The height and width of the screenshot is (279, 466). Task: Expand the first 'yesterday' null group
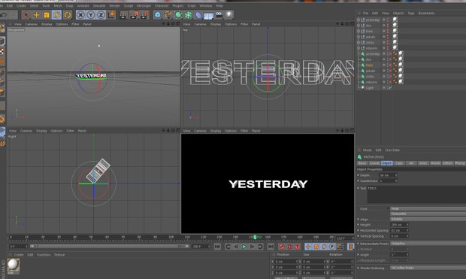coord(359,20)
